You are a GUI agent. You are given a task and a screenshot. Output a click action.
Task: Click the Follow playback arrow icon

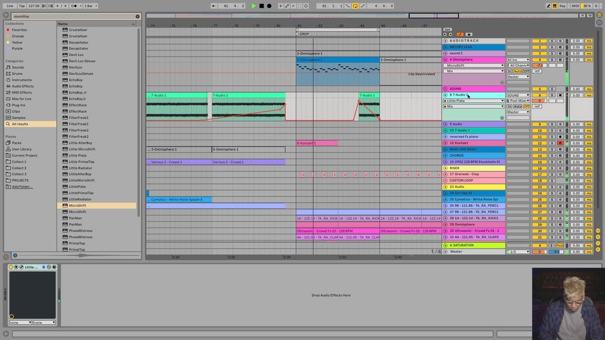214,6
